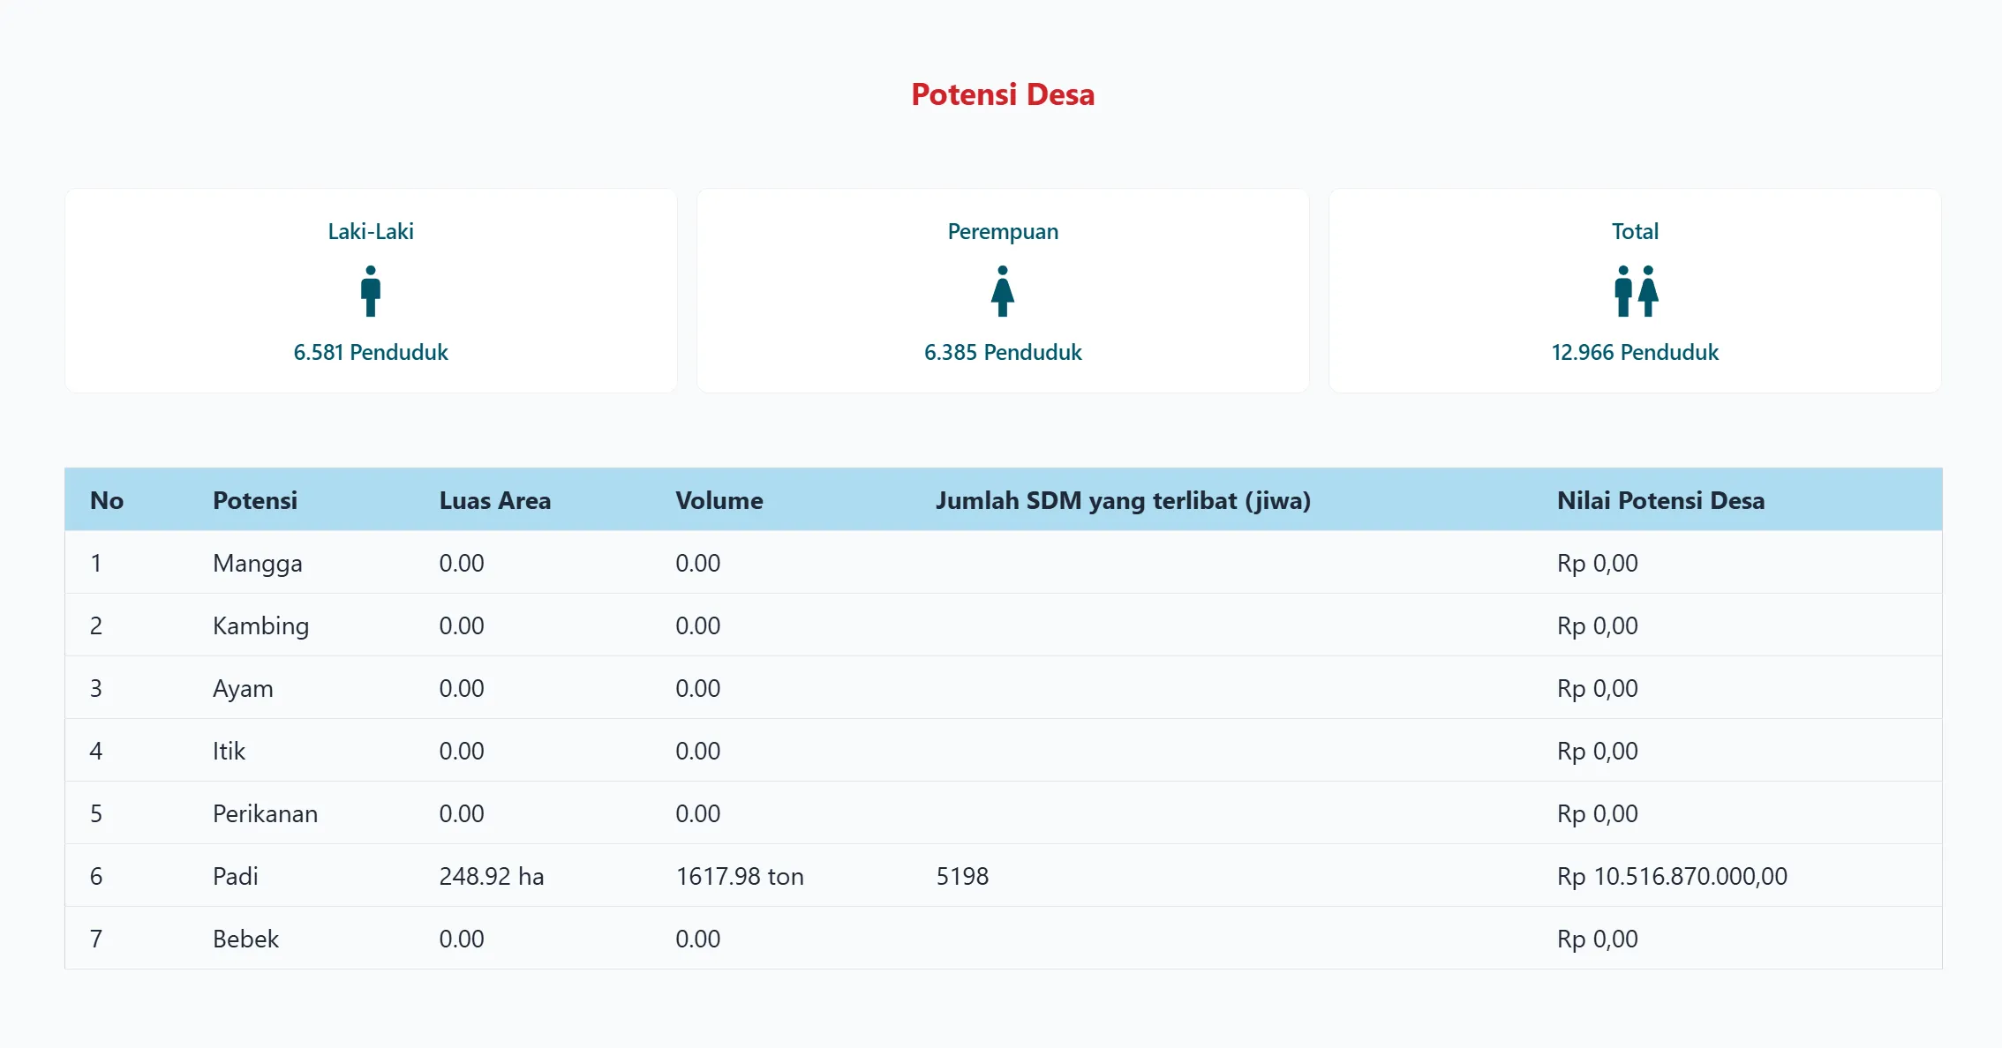Click the Nilai Potensi Desa header

[x=1660, y=500]
